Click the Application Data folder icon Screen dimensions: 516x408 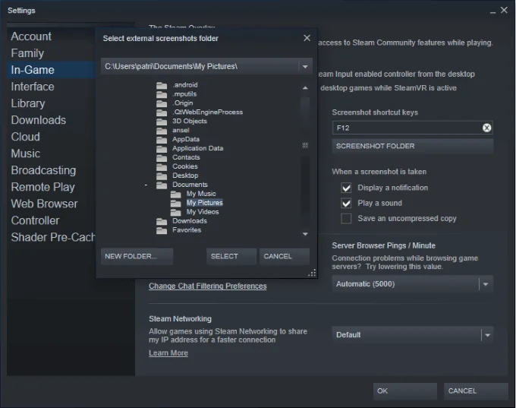tap(161, 149)
